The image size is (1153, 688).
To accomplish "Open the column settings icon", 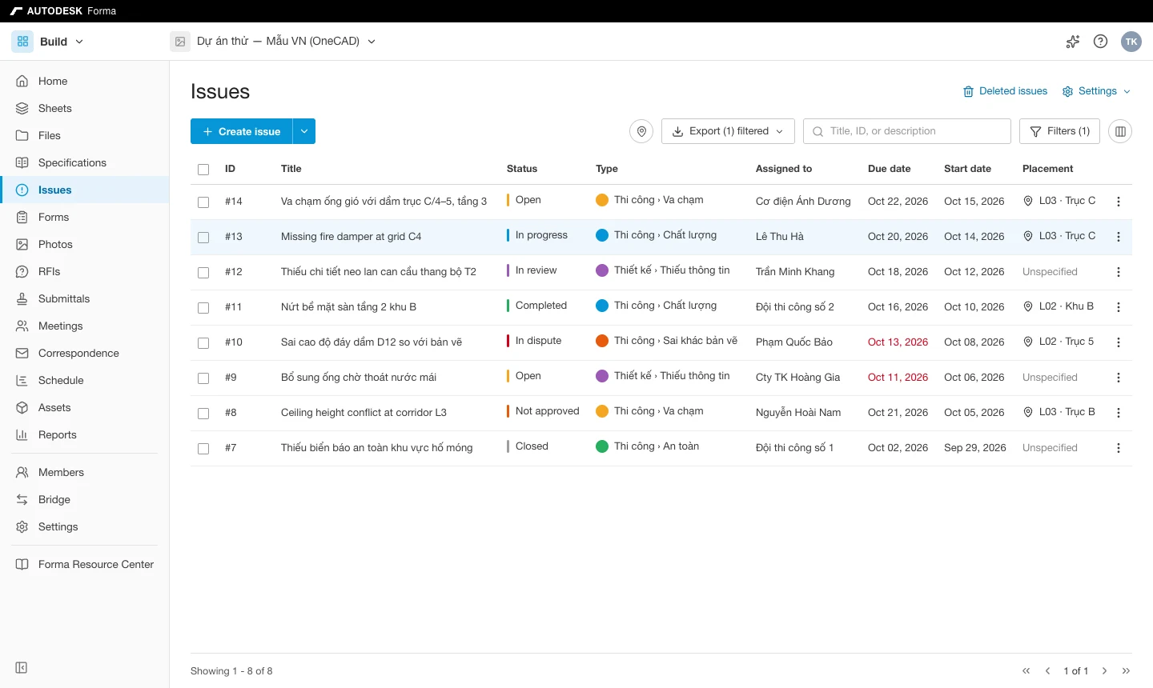I will pyautogui.click(x=1120, y=131).
